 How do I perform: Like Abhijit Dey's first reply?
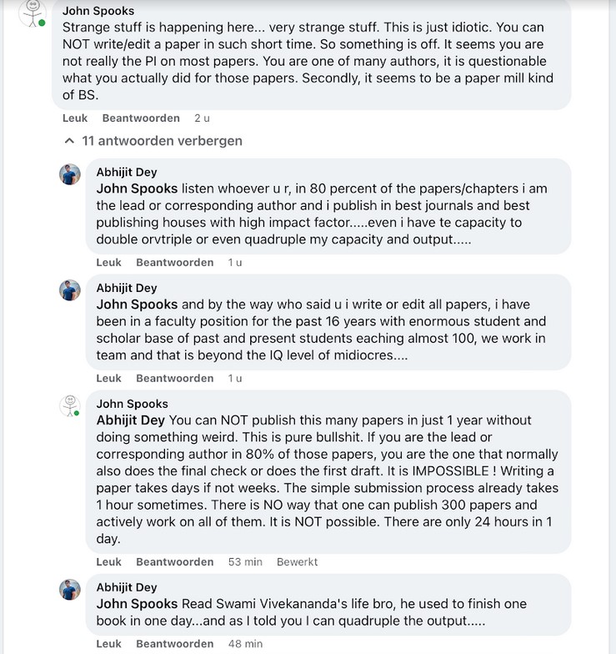coord(108,263)
